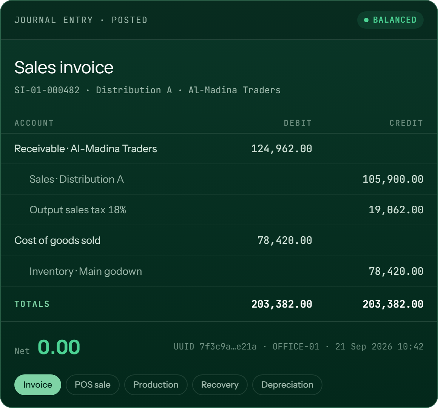438x408 pixels.
Task: Click the DEBIT column header
Action: (x=298, y=123)
